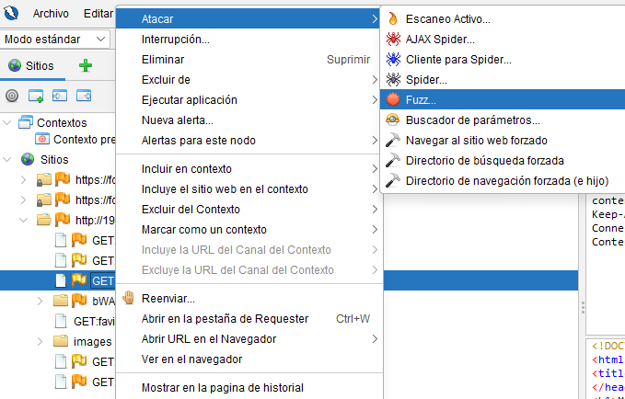This screenshot has width=625, height=399.
Task: Expand the bWA folder node
Action: click(x=40, y=301)
